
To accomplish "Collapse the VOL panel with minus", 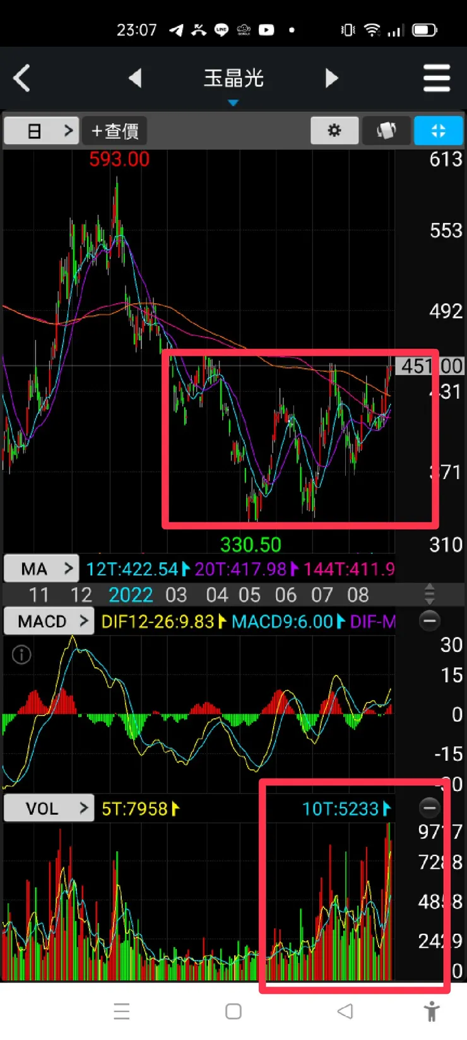I will pyautogui.click(x=430, y=807).
